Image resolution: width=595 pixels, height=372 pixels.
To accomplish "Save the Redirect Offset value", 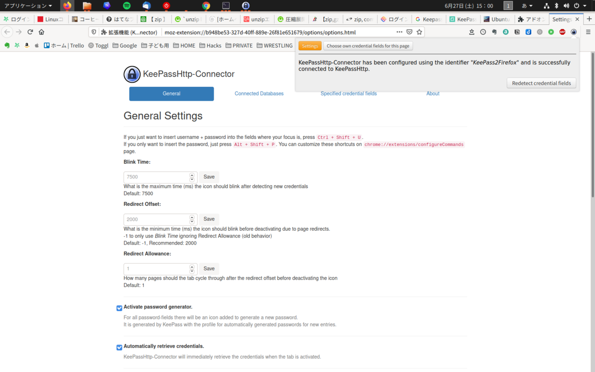I will click(209, 219).
